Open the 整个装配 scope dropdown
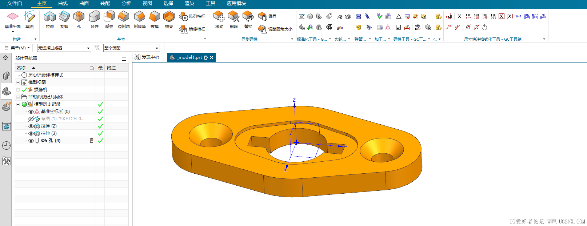Viewport: 587px width, 226px height. click(x=132, y=48)
